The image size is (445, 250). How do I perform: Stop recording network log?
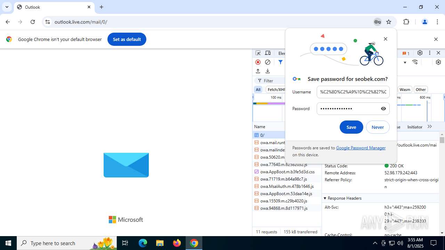[x=258, y=62]
